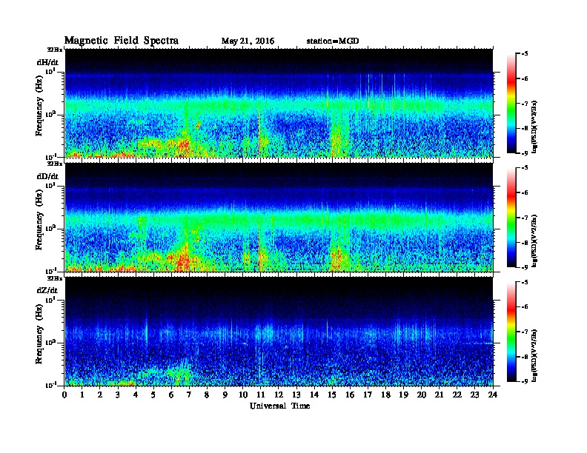This screenshot has width=587, height=453.
Task: Click the color bar beside the dH/dt panel
Action: pyautogui.click(x=511, y=103)
